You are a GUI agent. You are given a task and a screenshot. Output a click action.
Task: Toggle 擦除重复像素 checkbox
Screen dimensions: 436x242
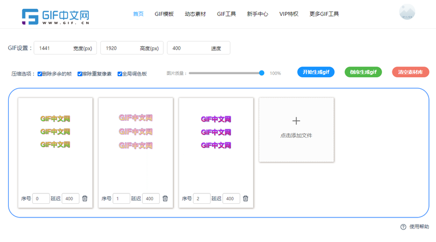tap(80, 74)
